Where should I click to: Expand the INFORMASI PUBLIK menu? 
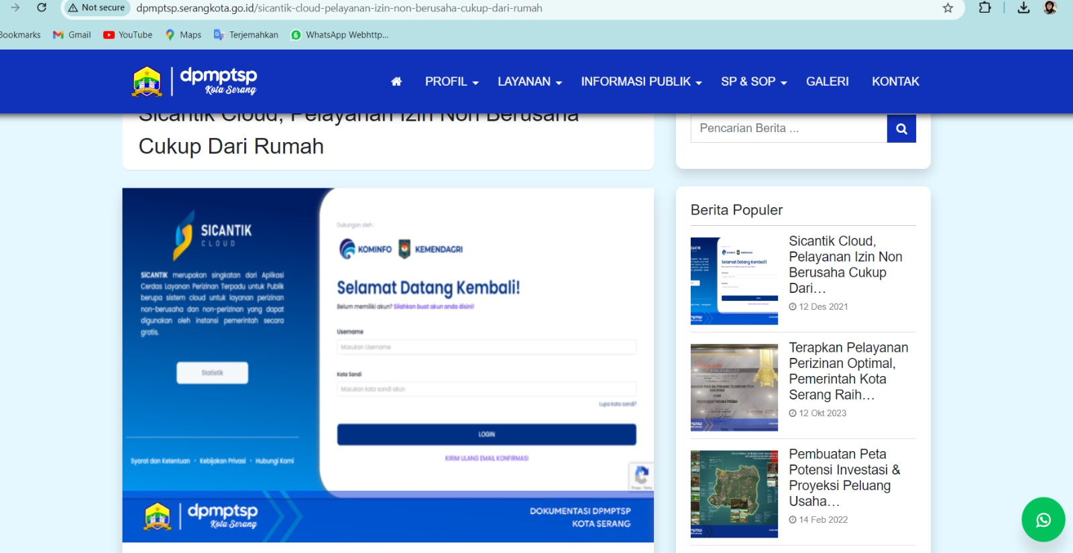coord(641,82)
